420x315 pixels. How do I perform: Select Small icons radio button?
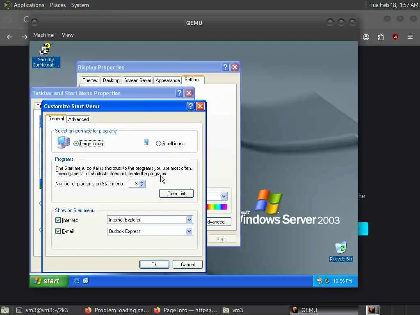pos(158,144)
